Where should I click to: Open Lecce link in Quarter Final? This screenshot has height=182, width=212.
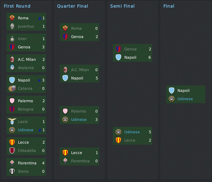pos(77,153)
